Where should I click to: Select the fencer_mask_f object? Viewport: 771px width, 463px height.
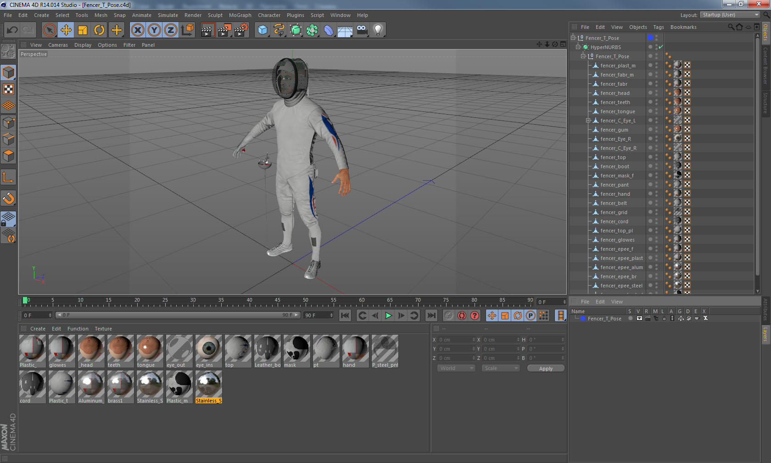(617, 176)
